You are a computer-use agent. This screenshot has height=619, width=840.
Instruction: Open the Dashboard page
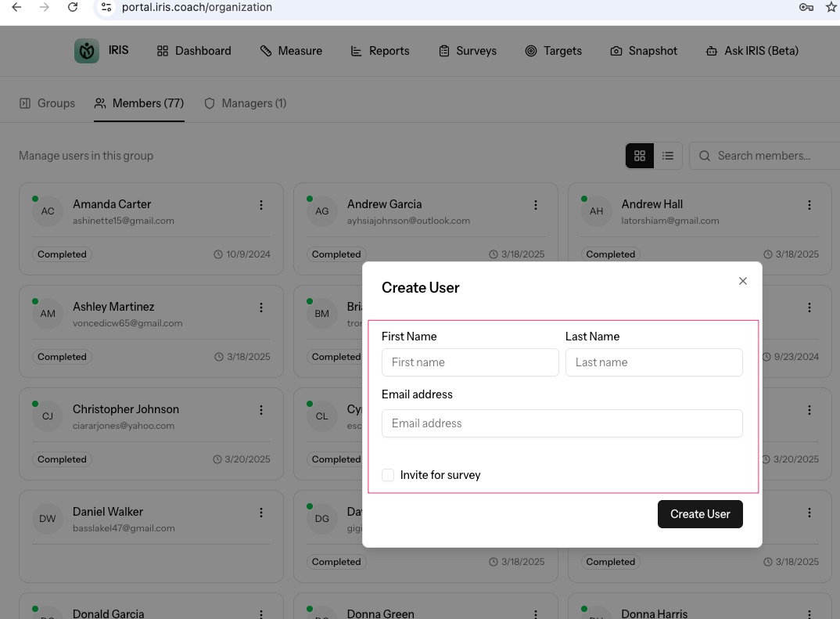[x=194, y=51]
